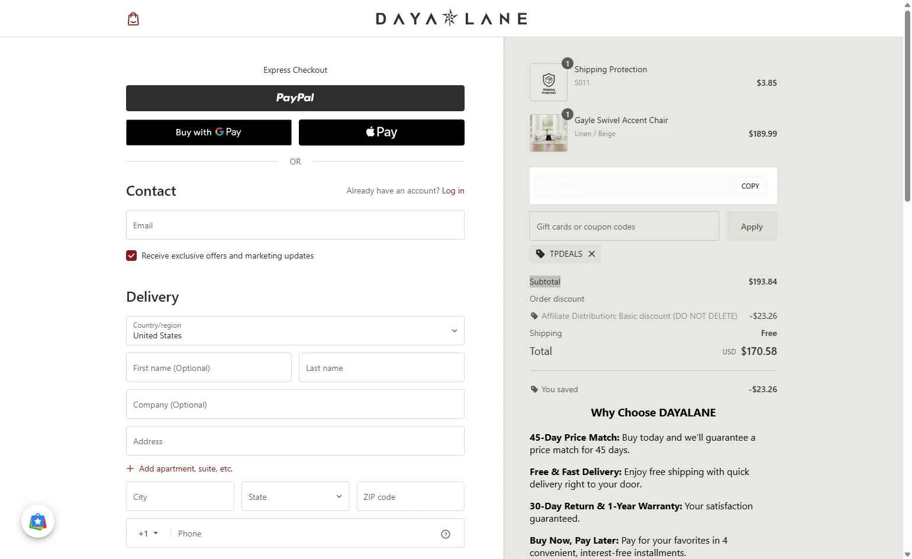This screenshot has width=912, height=559.
Task: Click the $189.99 chair price
Action: [763, 134]
